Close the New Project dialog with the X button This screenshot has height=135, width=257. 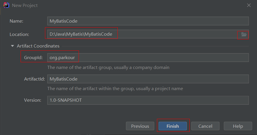click(x=249, y=5)
